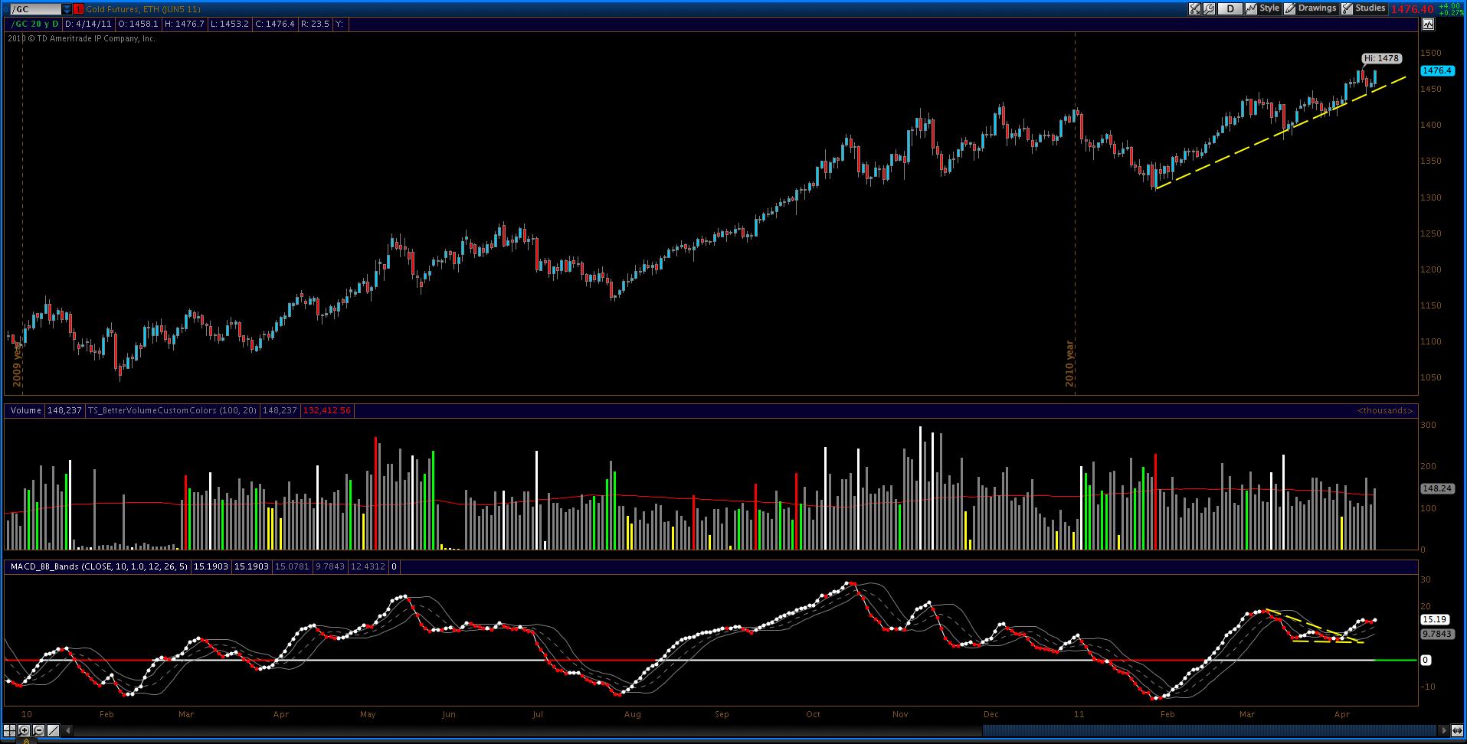Click the D daily timeframe button
The height and width of the screenshot is (744, 1467).
pos(1230,8)
